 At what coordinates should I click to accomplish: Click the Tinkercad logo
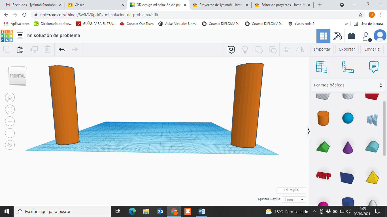[7, 36]
